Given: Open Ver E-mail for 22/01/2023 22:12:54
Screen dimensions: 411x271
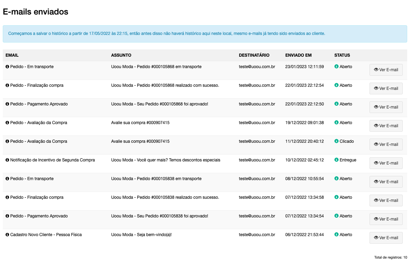Looking at the screenshot, I should (x=386, y=88).
